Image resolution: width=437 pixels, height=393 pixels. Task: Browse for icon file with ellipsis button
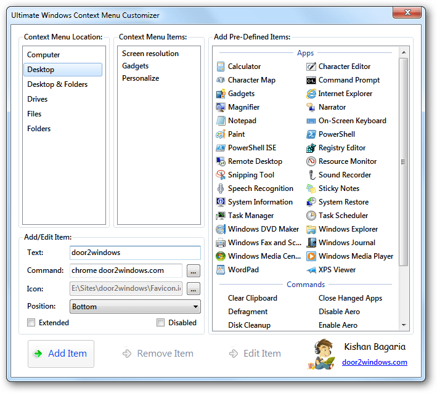point(194,289)
